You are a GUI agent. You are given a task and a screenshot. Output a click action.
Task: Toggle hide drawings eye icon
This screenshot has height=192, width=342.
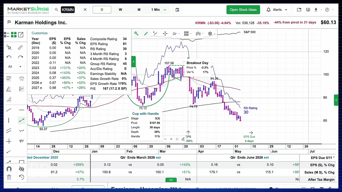click(21, 169)
